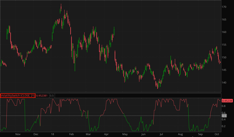Select the Jun label on time axis
Viewport: 234px width, 137px height.
coord(143,134)
